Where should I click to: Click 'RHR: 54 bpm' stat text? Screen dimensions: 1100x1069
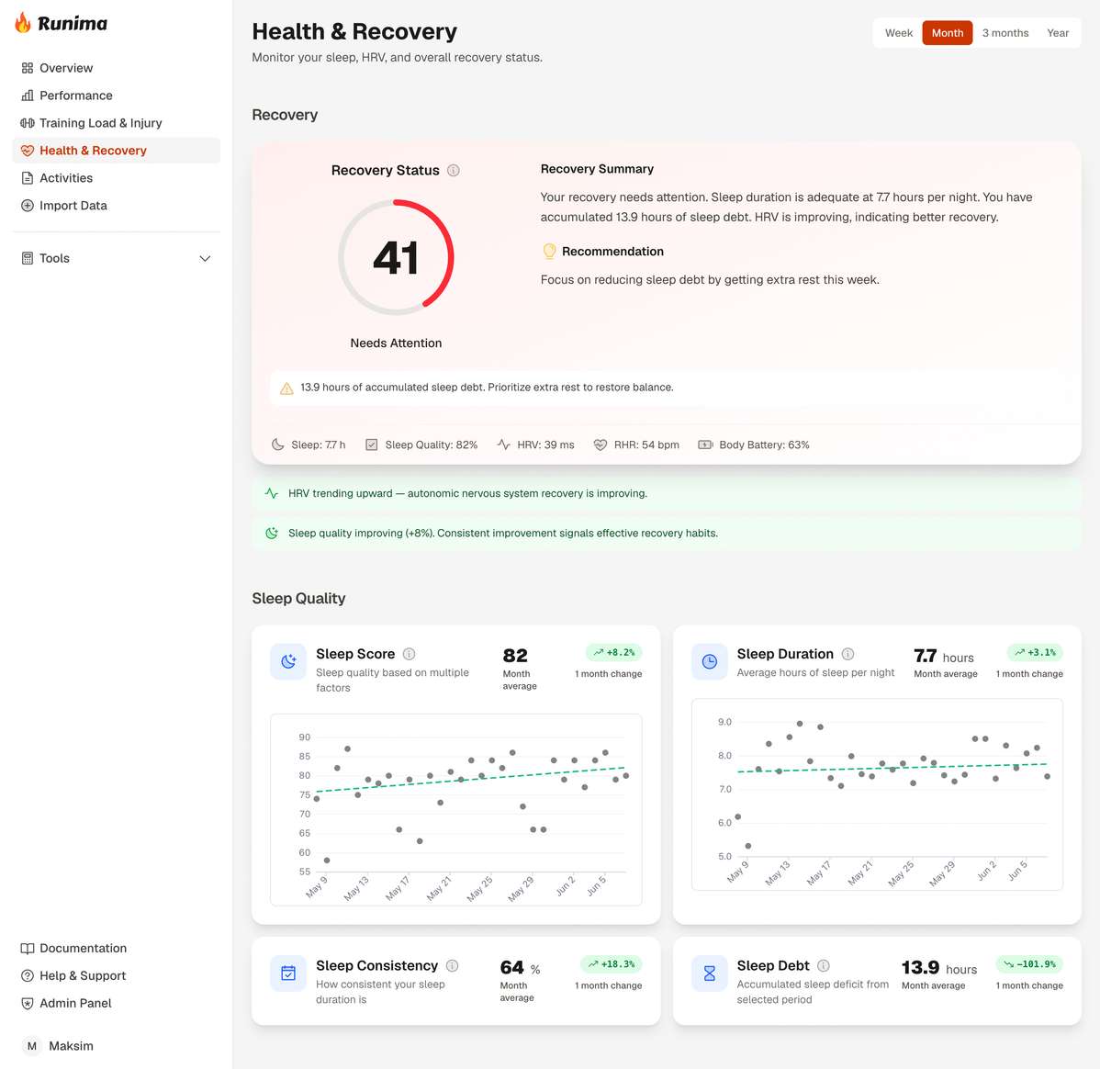coord(646,445)
